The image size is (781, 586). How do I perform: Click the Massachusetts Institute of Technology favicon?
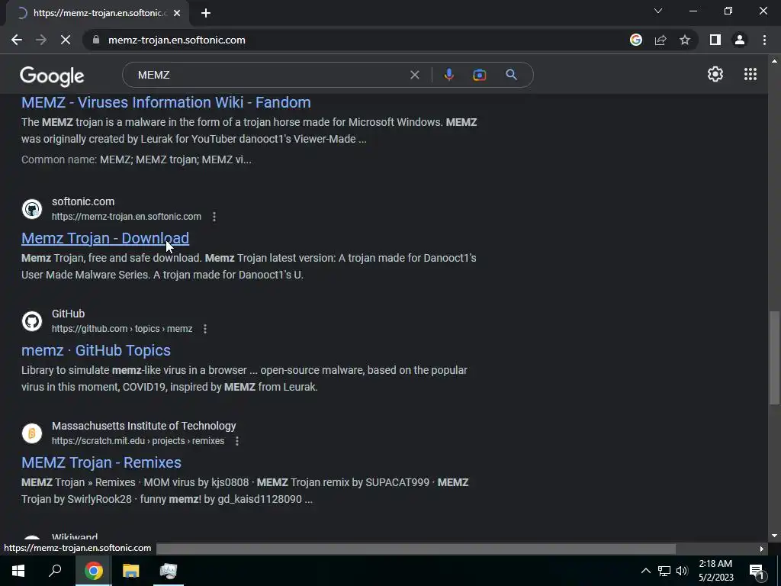pos(32,433)
